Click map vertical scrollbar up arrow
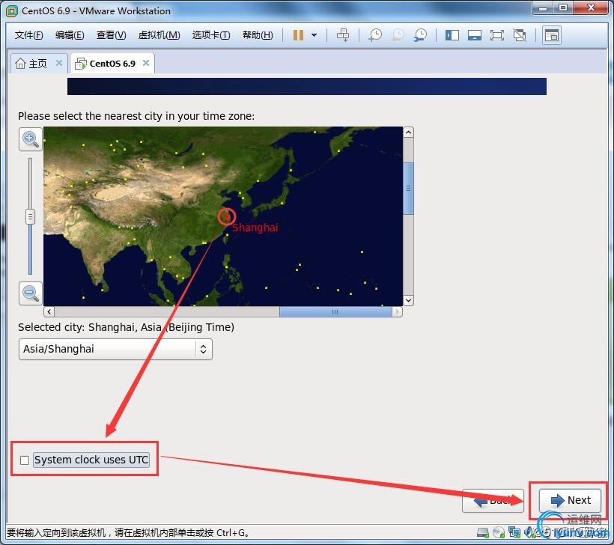This screenshot has width=614, height=545. pos(408,133)
